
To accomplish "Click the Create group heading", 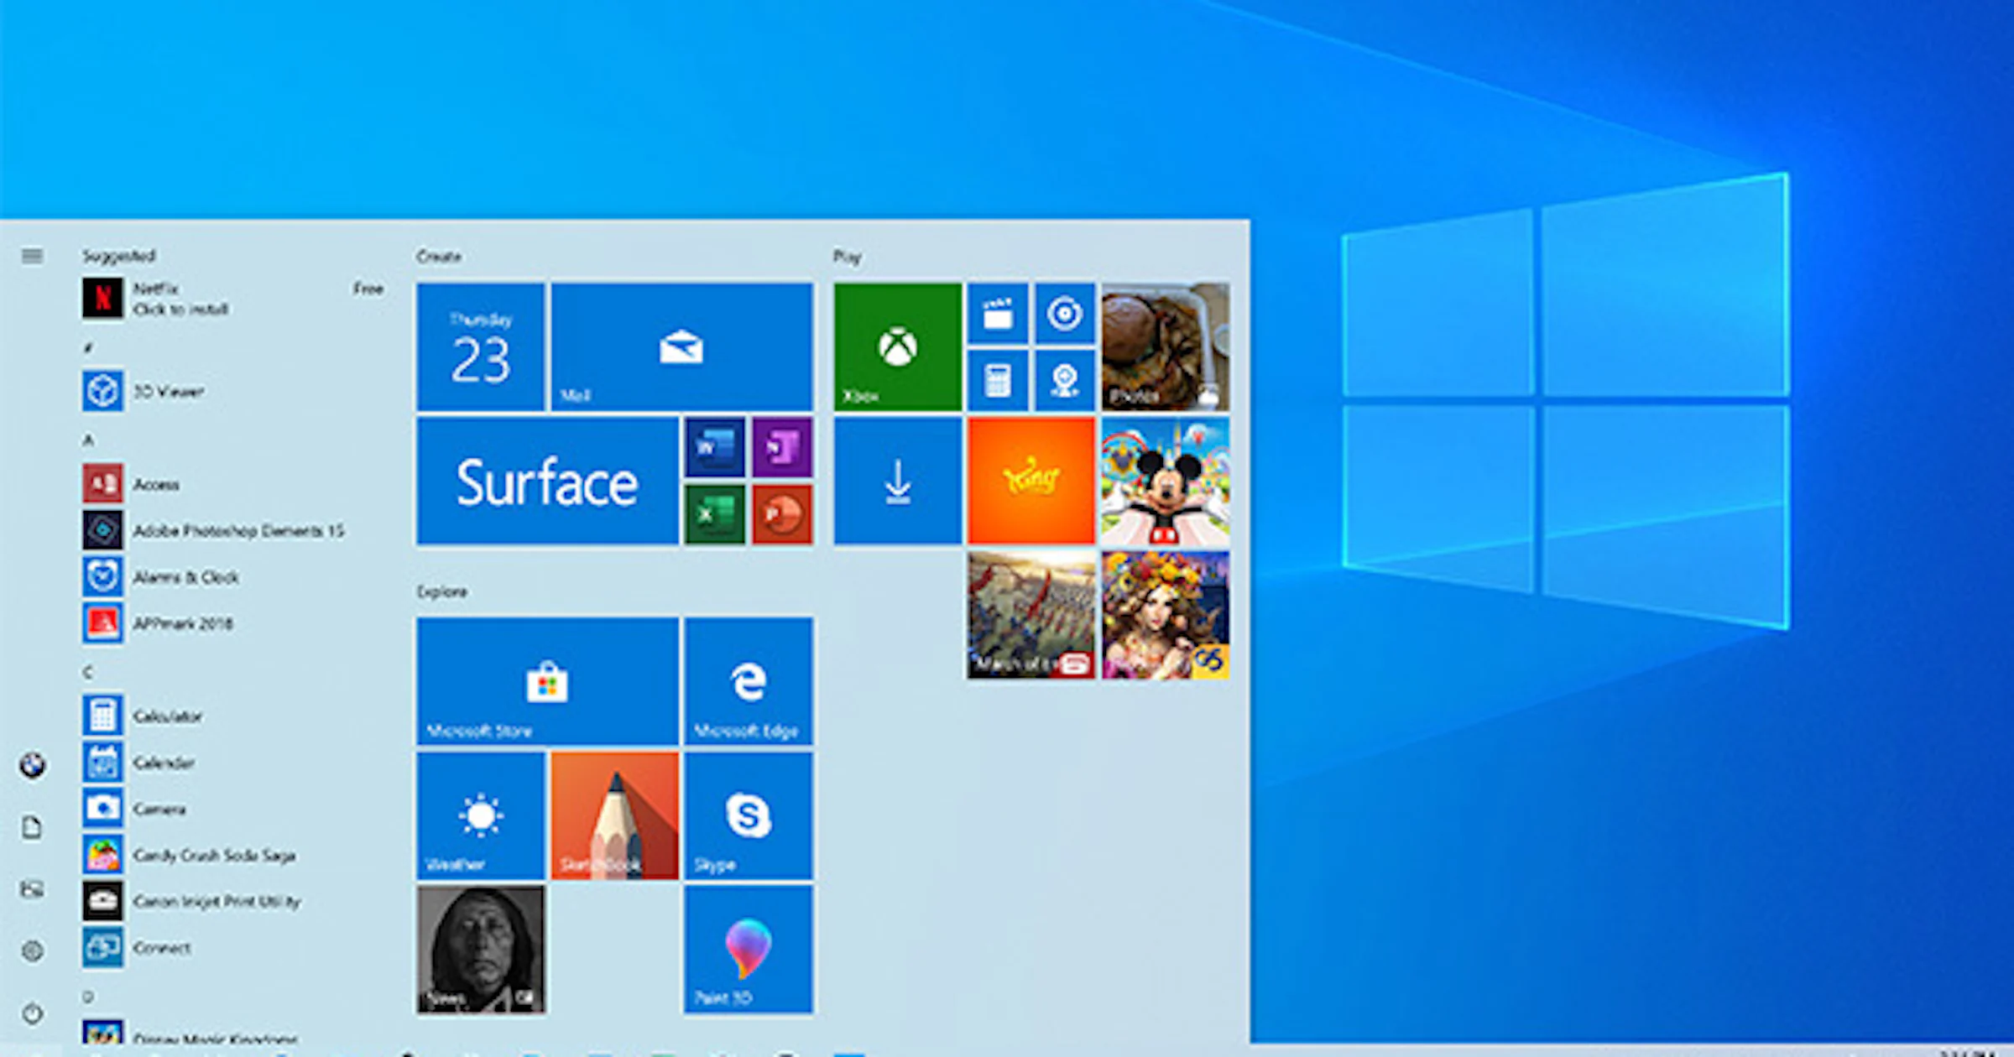I will pyautogui.click(x=439, y=256).
